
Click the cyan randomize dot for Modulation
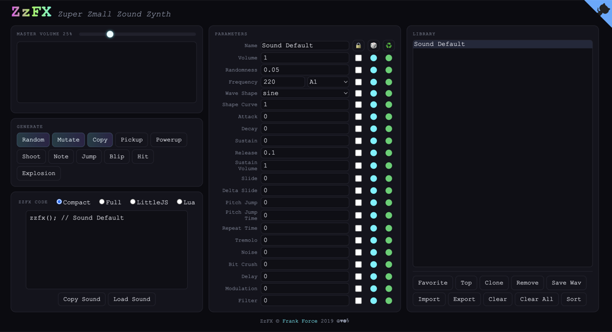tap(373, 289)
